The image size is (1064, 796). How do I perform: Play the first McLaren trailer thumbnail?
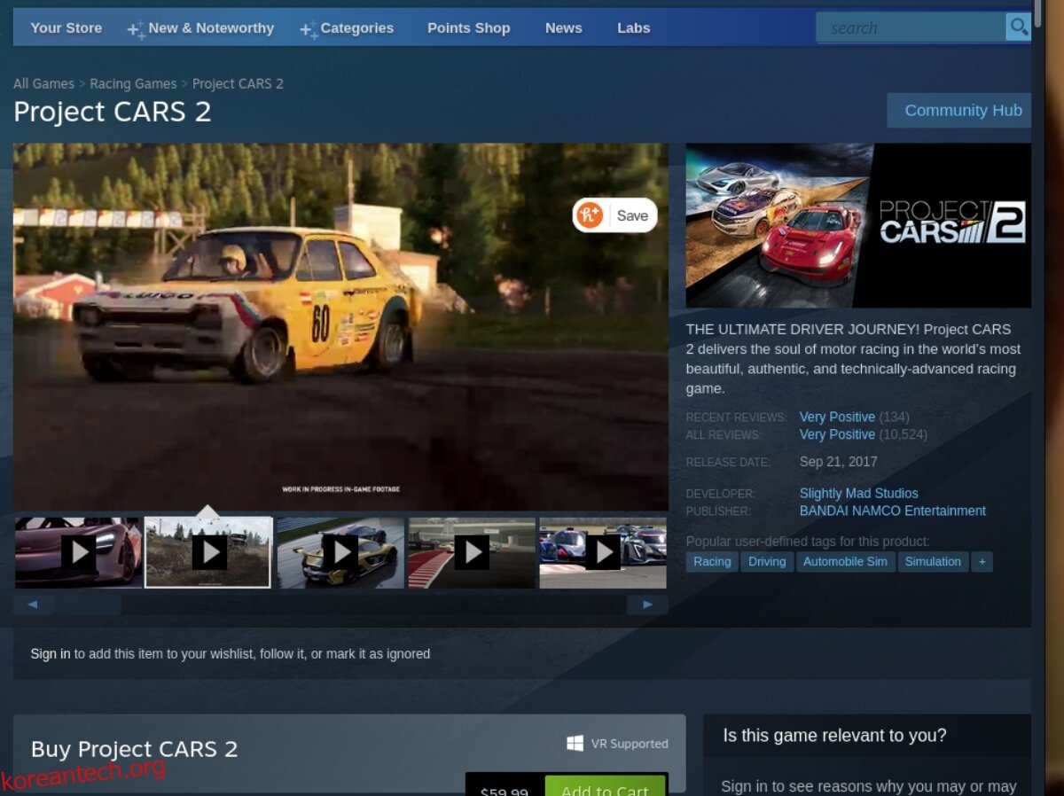click(78, 552)
